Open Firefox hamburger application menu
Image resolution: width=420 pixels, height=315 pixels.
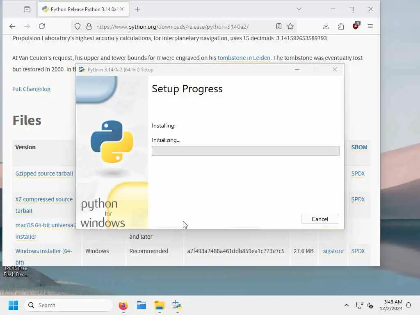(x=370, y=26)
